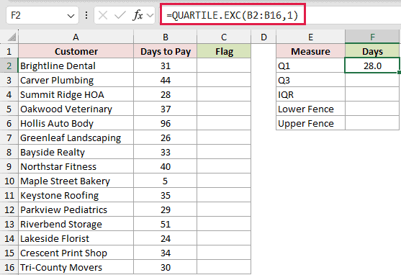The height and width of the screenshot is (275, 401).
Task: Click the Cancel (X) formula button
Action: [x=103, y=16]
